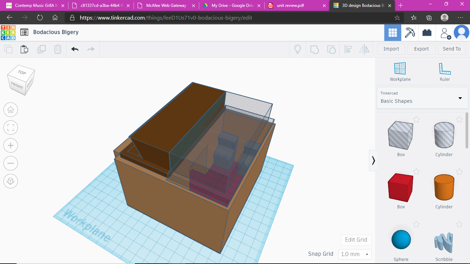Click the browser Home button

(x=55, y=18)
